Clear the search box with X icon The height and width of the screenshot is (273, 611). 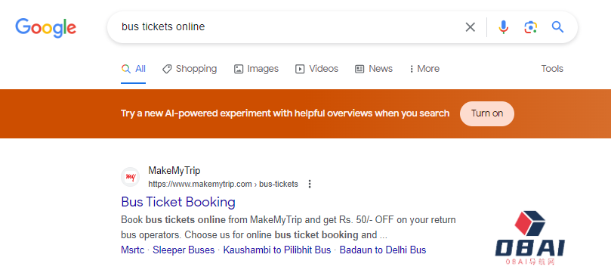[471, 27]
